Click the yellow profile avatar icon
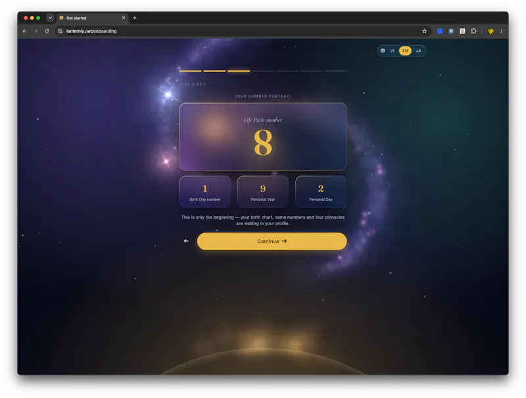Image resolution: width=526 pixels, height=398 pixels. [490, 31]
